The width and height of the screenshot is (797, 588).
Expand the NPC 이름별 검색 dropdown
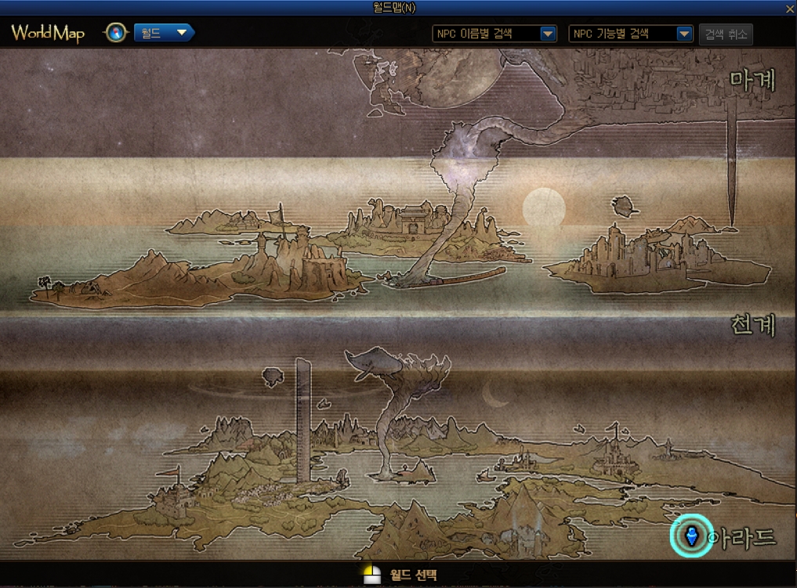548,34
